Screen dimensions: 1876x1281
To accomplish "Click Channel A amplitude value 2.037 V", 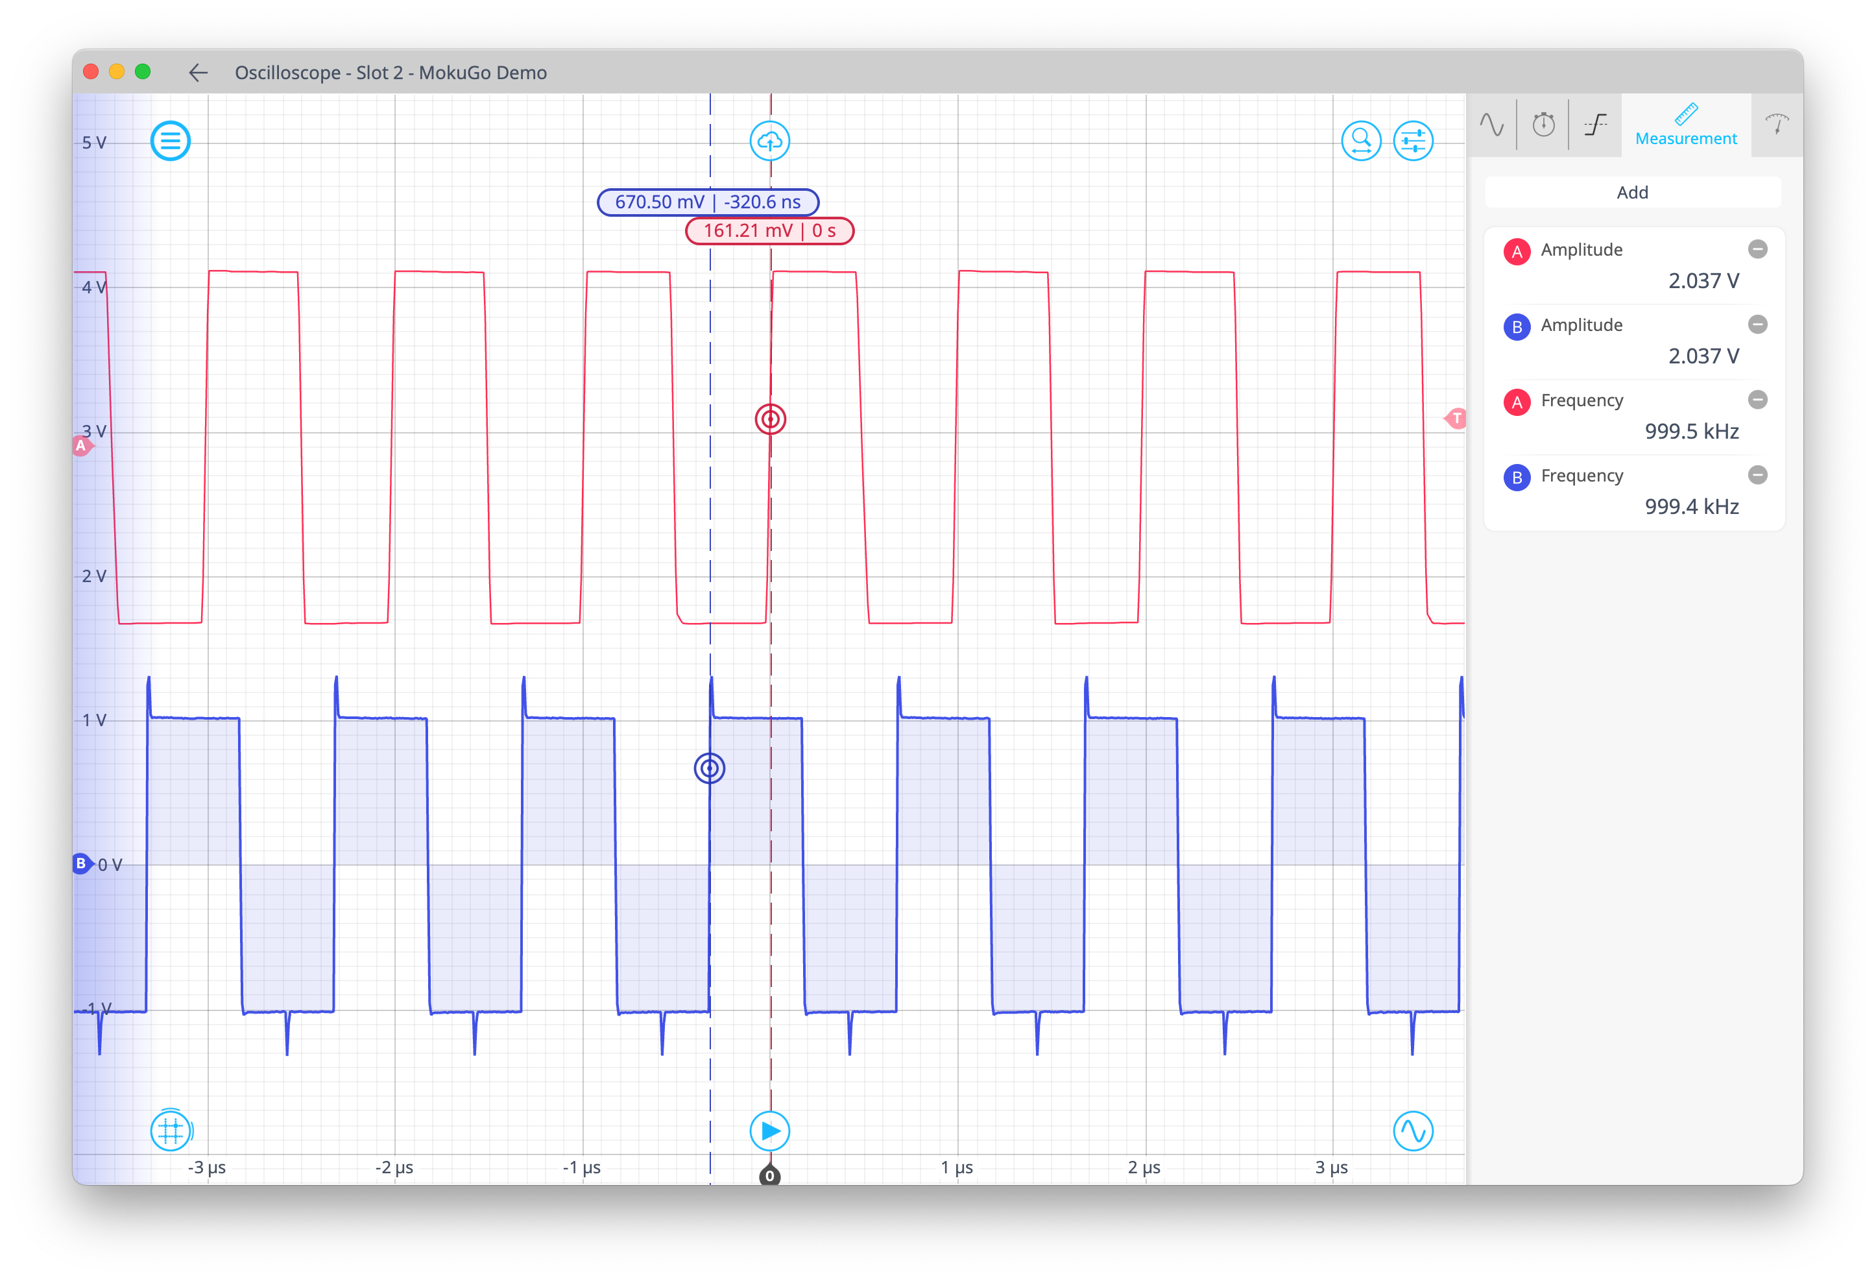I will 1703,281.
